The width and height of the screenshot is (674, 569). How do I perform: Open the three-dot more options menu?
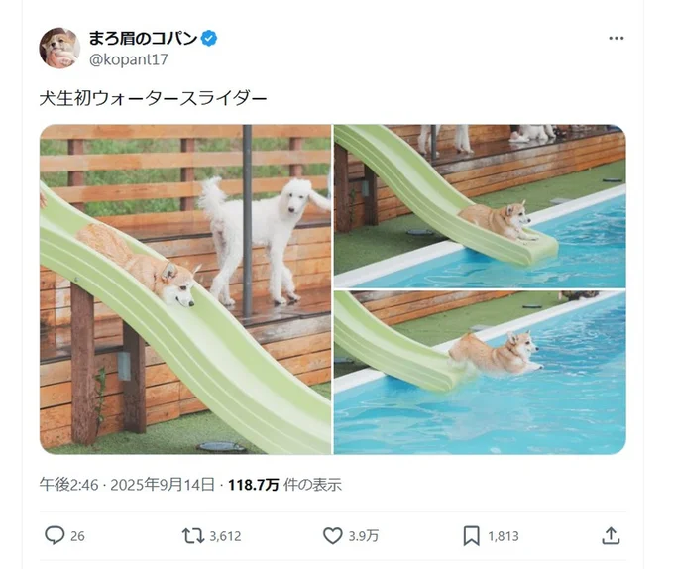(616, 39)
